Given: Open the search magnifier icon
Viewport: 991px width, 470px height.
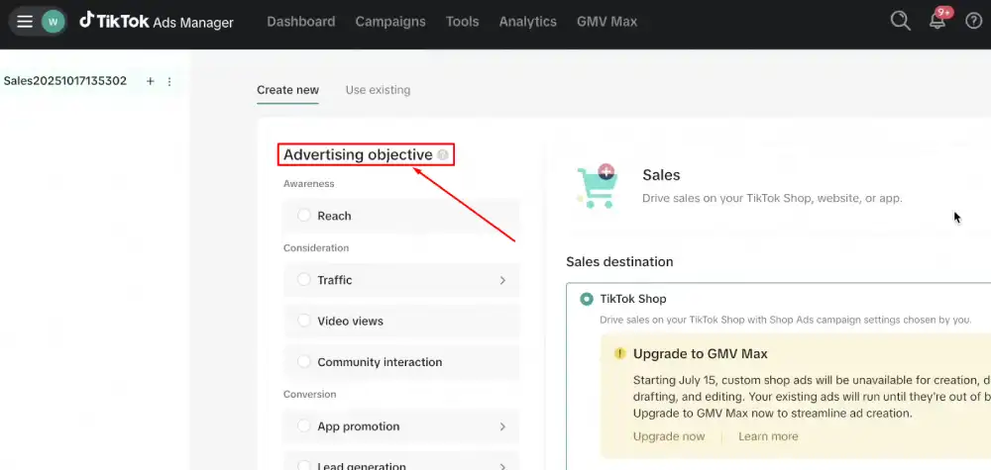Looking at the screenshot, I should (x=900, y=21).
